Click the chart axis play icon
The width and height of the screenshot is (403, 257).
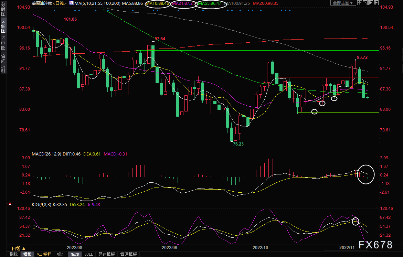pos(371,3)
